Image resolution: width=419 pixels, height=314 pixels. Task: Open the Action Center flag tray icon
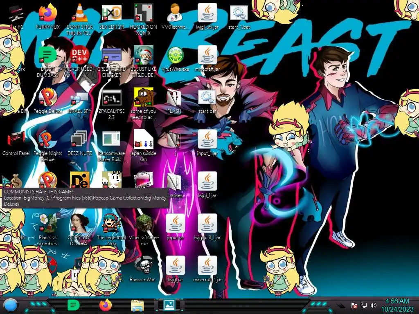pos(354,305)
